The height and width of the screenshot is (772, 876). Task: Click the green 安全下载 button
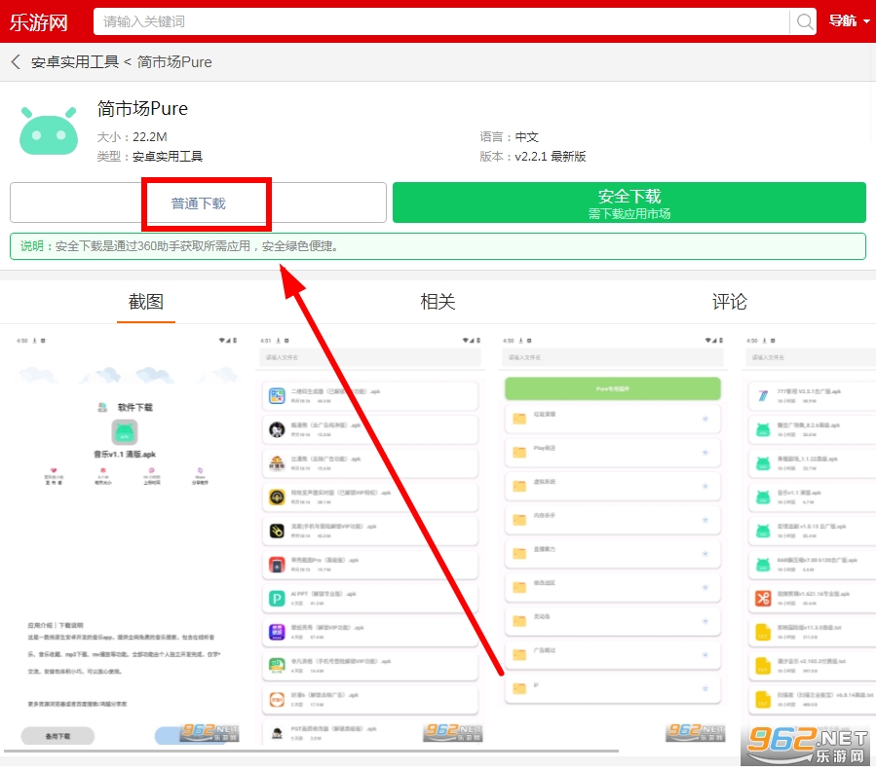pyautogui.click(x=628, y=202)
